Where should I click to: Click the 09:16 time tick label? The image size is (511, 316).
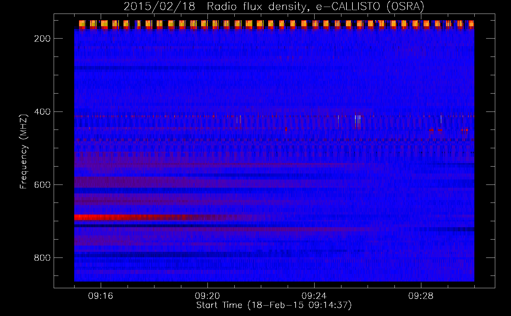pyautogui.click(x=101, y=296)
